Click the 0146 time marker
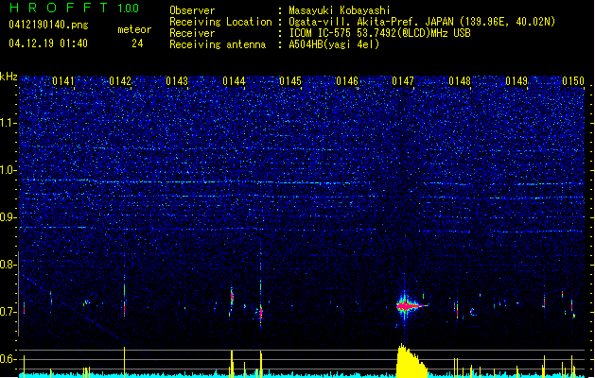Image resolution: width=595 pixels, height=378 pixels. point(347,81)
